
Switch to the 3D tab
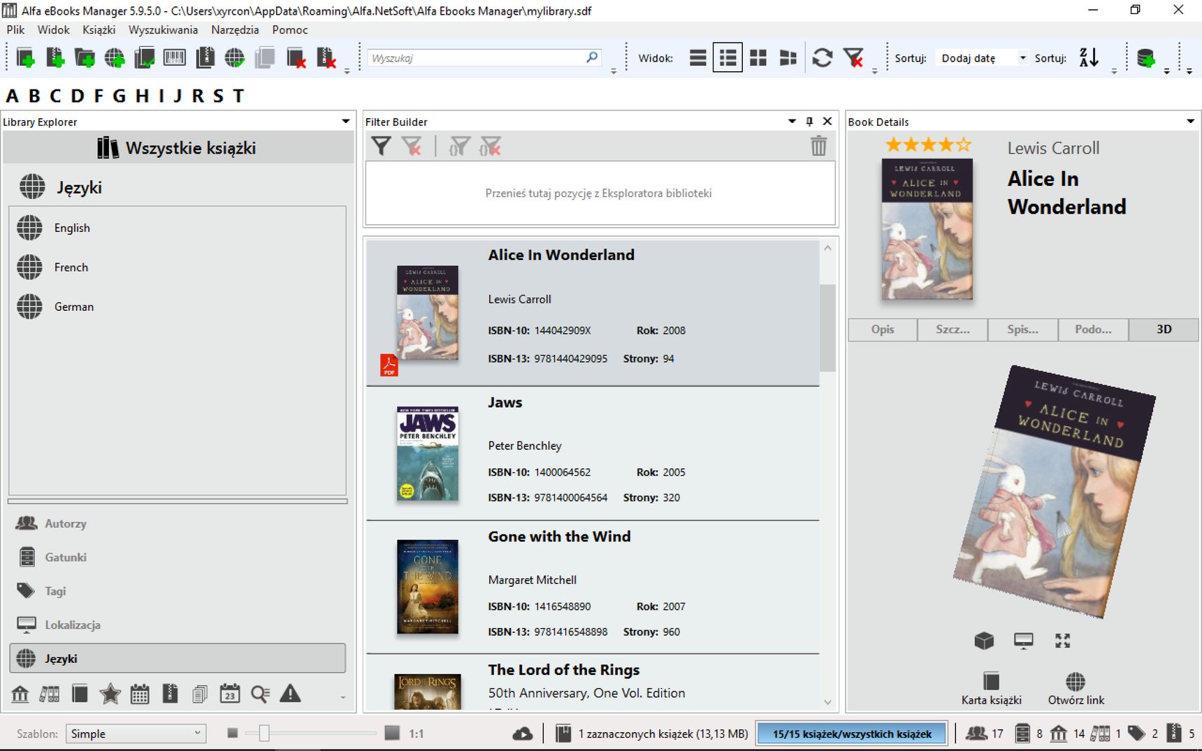(x=1164, y=329)
